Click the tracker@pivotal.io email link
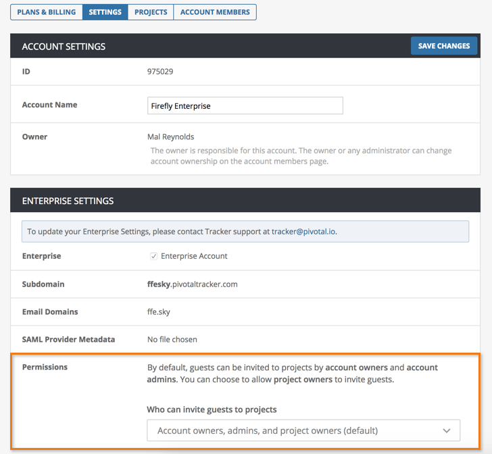Image resolution: width=492 pixels, height=454 pixels. 303,231
